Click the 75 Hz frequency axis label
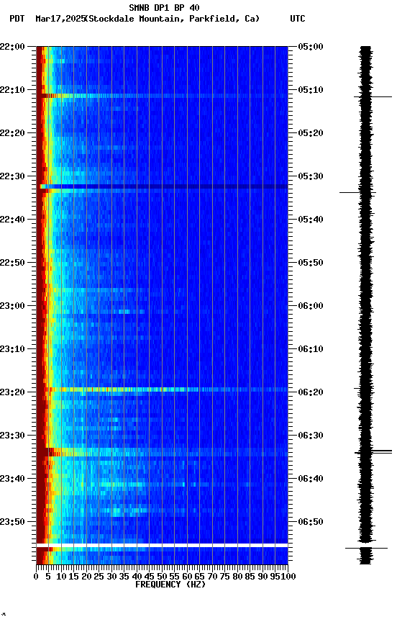 coord(224,577)
